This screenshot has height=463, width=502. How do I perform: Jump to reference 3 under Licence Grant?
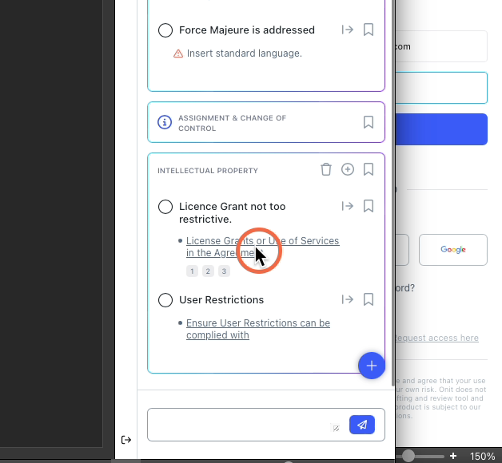224,271
